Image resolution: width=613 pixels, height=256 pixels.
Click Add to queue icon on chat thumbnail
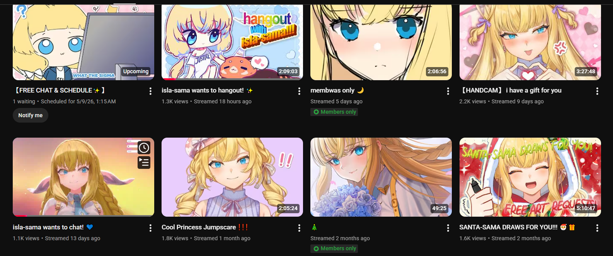pos(144,162)
